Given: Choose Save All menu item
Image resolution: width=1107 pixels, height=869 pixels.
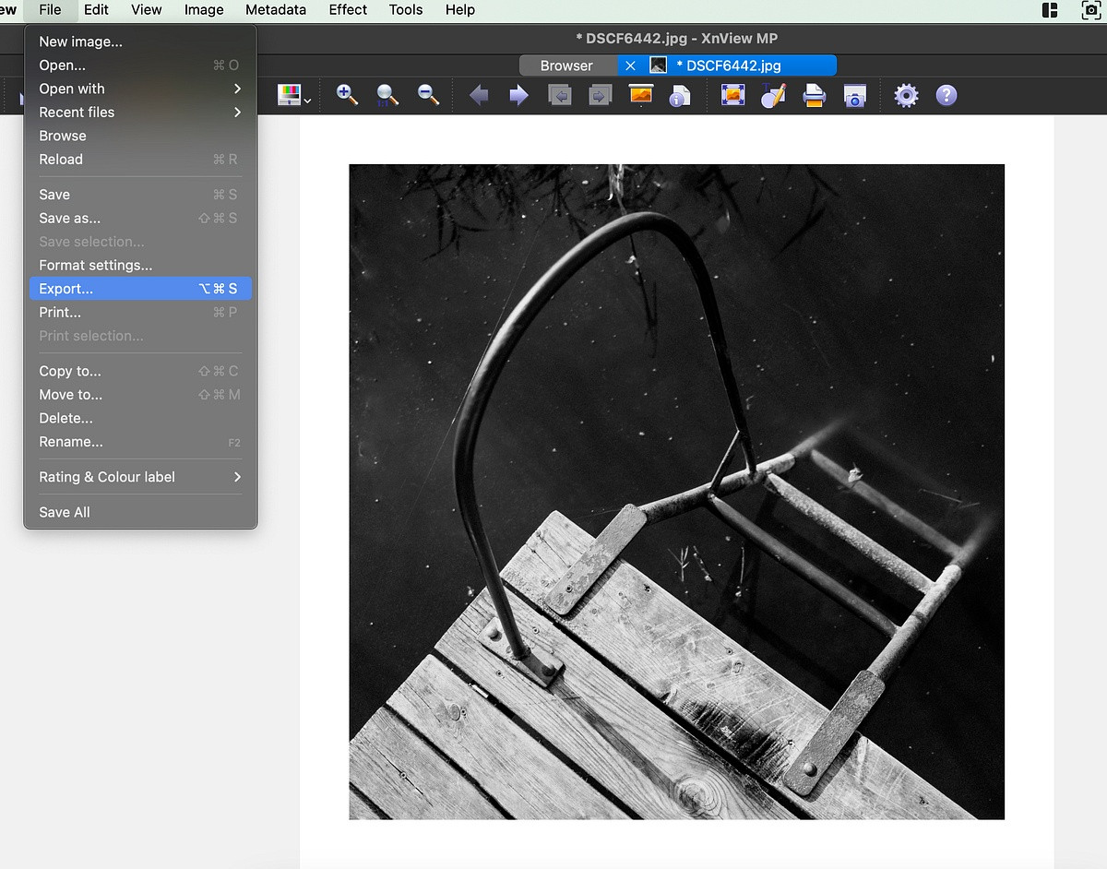Looking at the screenshot, I should [140, 512].
